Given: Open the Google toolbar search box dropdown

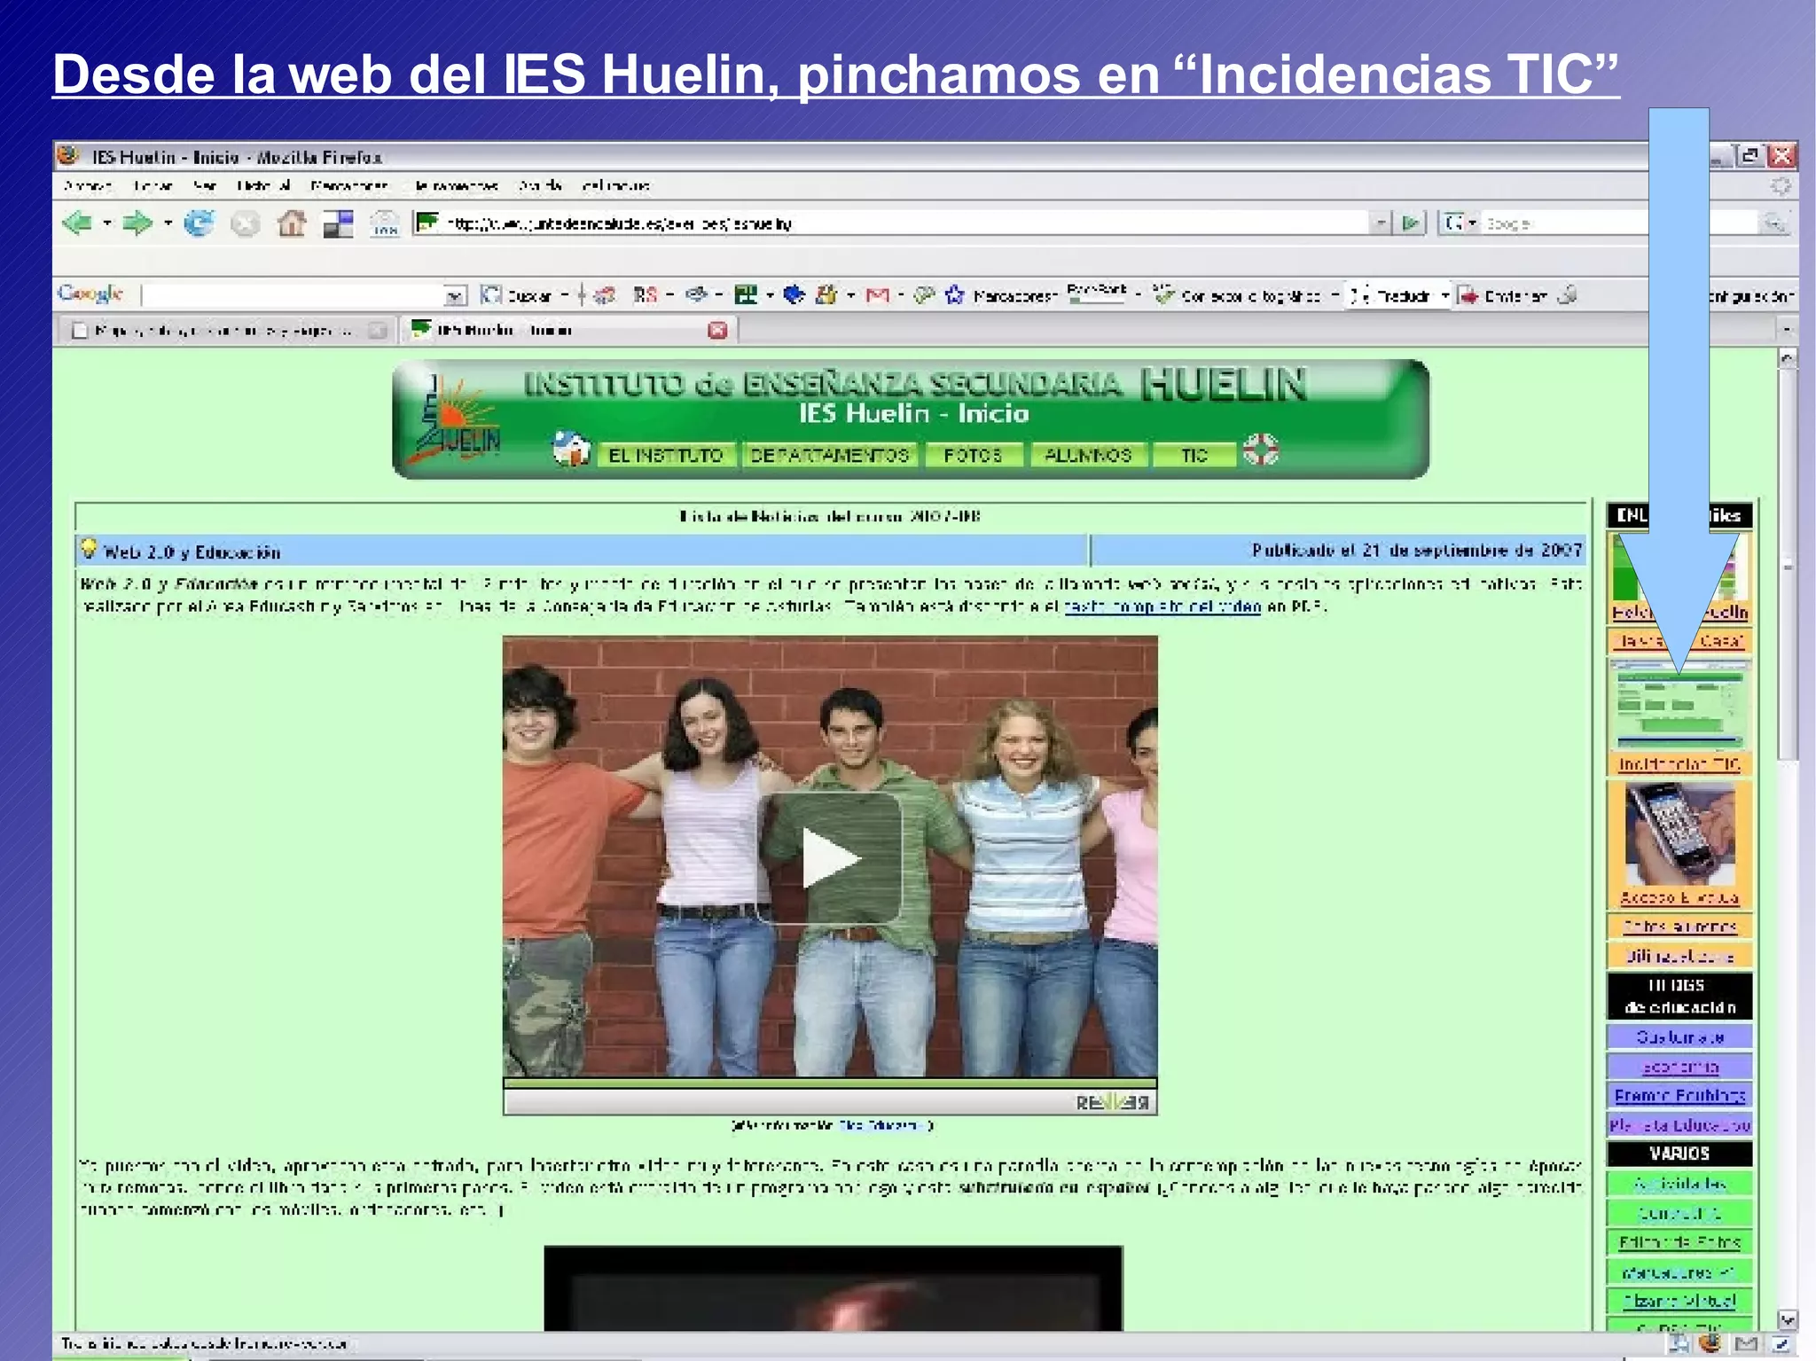Looking at the screenshot, I should click(454, 295).
